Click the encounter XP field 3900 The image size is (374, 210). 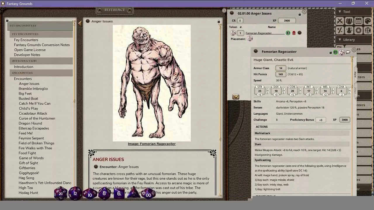coord(287,21)
